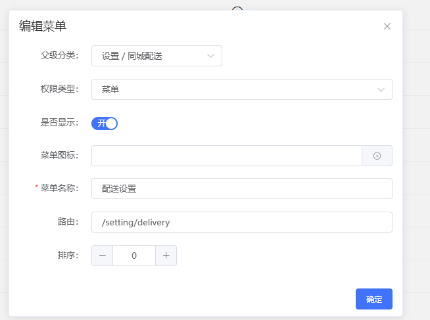Click the 编辑菜单 dialog title
Image resolution: width=430 pixels, height=320 pixels.
(x=43, y=26)
